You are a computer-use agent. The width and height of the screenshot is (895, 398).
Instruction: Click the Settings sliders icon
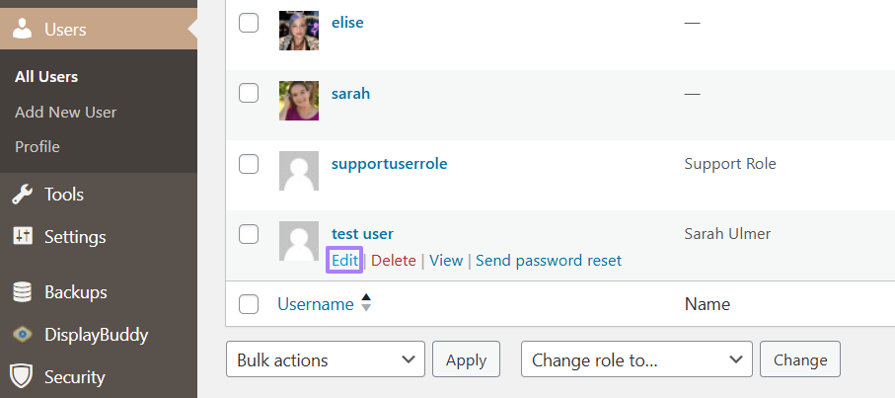pos(22,237)
